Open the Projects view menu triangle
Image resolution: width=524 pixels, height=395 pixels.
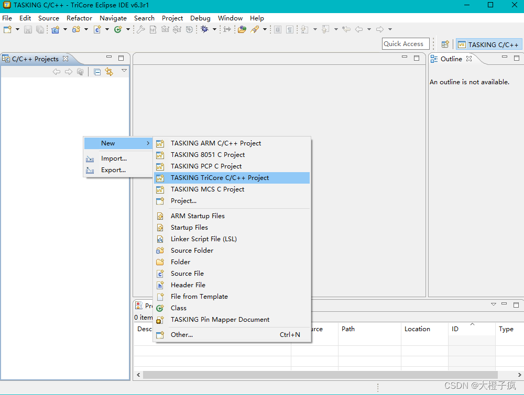124,71
